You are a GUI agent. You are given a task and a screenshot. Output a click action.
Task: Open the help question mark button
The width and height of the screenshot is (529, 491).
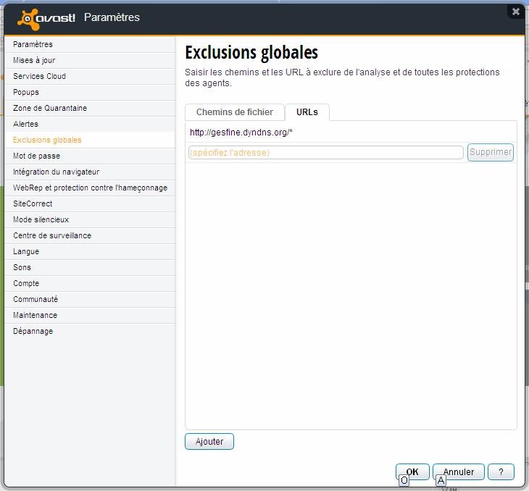(x=501, y=471)
